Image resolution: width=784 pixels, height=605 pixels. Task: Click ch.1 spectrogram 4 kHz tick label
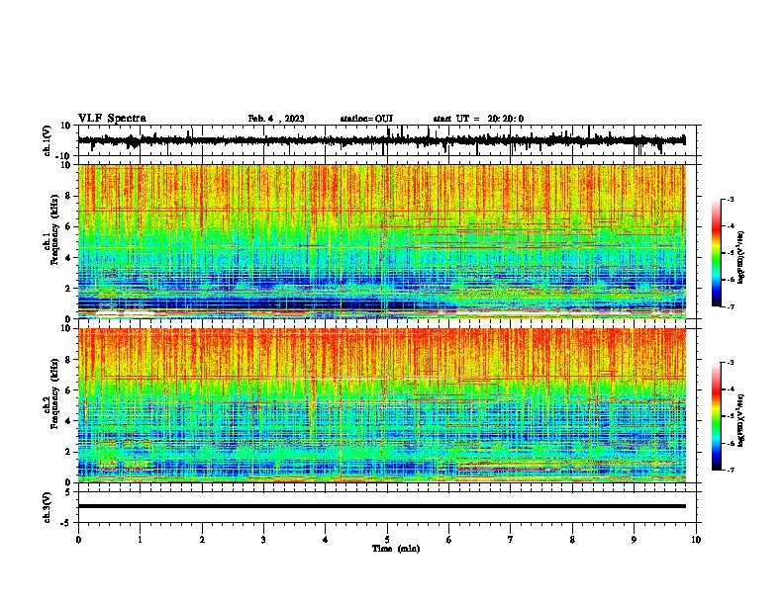point(69,258)
